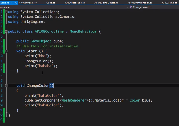The image size is (179, 126).
Task: Open class navigation dropdown arrow
Action: click(128, 7)
